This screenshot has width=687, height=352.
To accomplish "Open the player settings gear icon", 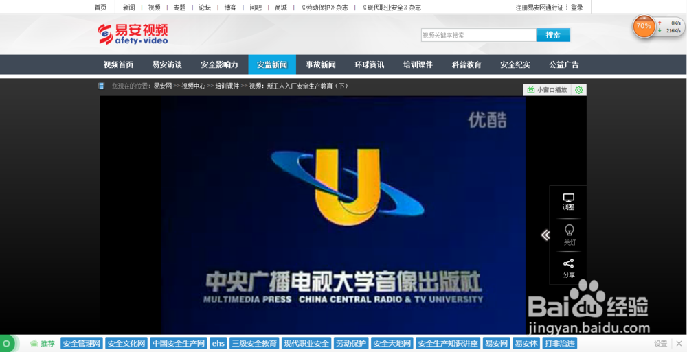I will pos(578,90).
